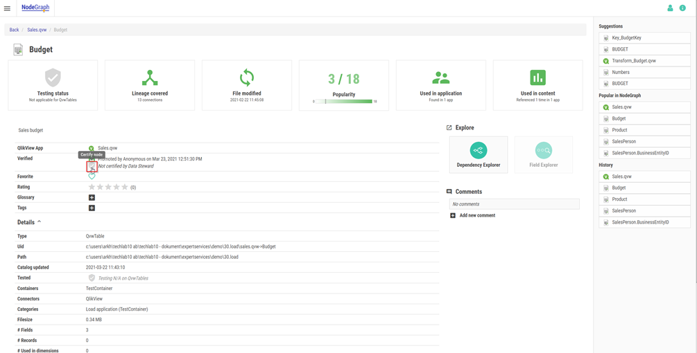Click the Numbers suggestion icon
Screen dimensions: 697x353
(606, 72)
